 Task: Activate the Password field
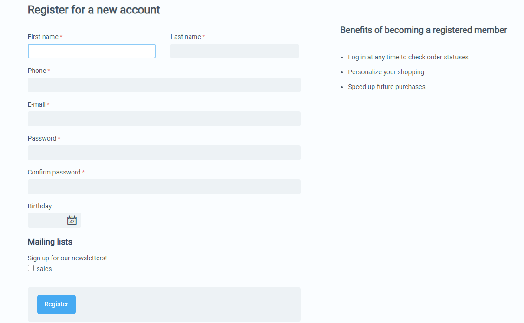pyautogui.click(x=164, y=153)
